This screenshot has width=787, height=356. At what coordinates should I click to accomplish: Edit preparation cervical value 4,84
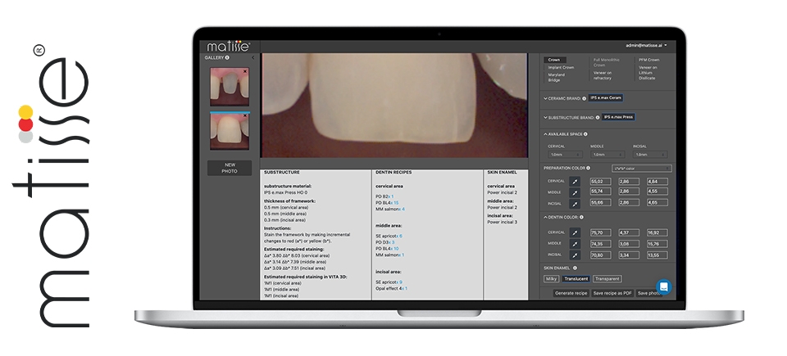coord(657,182)
